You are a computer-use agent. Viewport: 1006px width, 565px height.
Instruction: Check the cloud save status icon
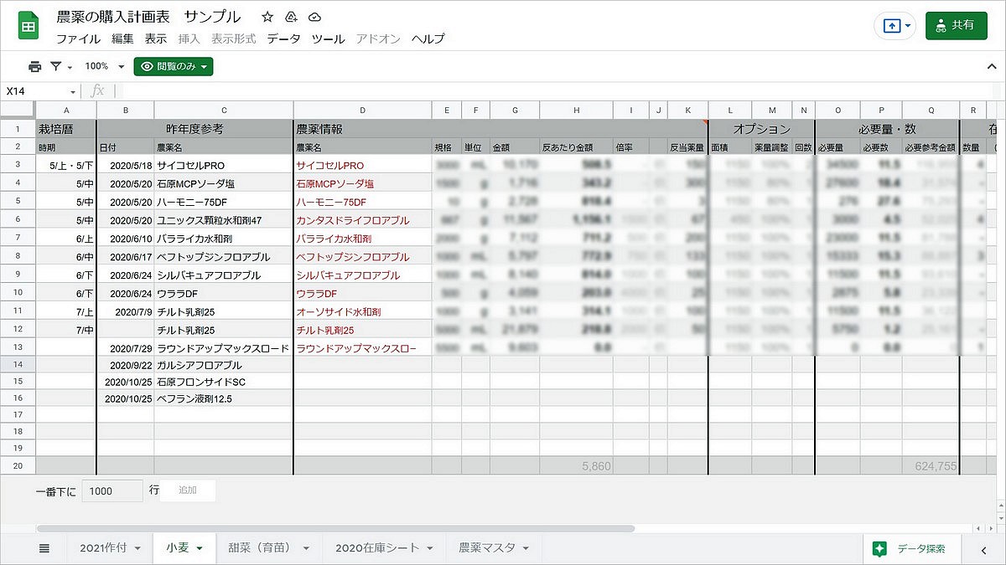click(314, 17)
